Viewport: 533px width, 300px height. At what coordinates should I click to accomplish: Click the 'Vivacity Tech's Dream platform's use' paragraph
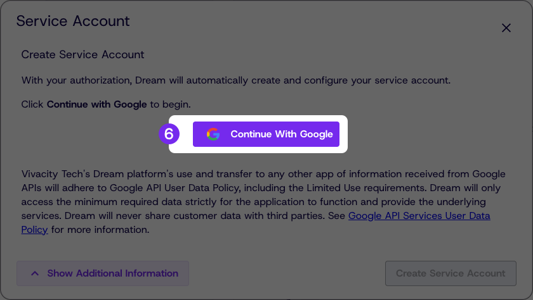tap(263, 202)
